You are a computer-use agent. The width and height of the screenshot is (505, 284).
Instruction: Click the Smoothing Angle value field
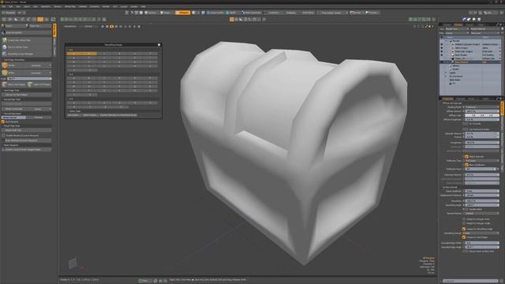pos(482,205)
